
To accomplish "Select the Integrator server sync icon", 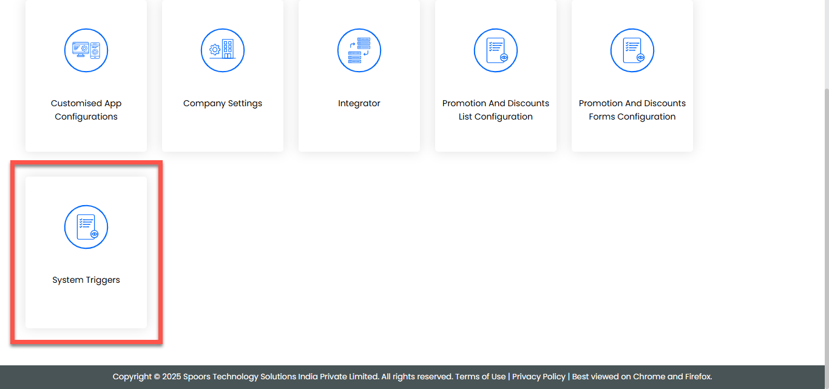I will [359, 50].
